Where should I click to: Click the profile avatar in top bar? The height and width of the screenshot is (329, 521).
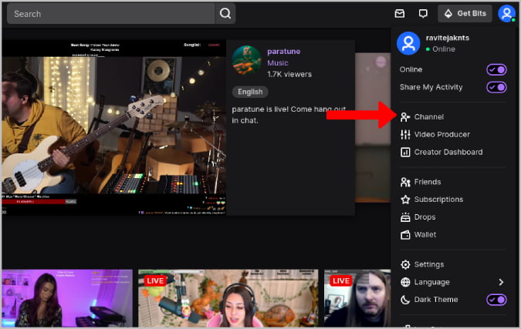click(506, 14)
